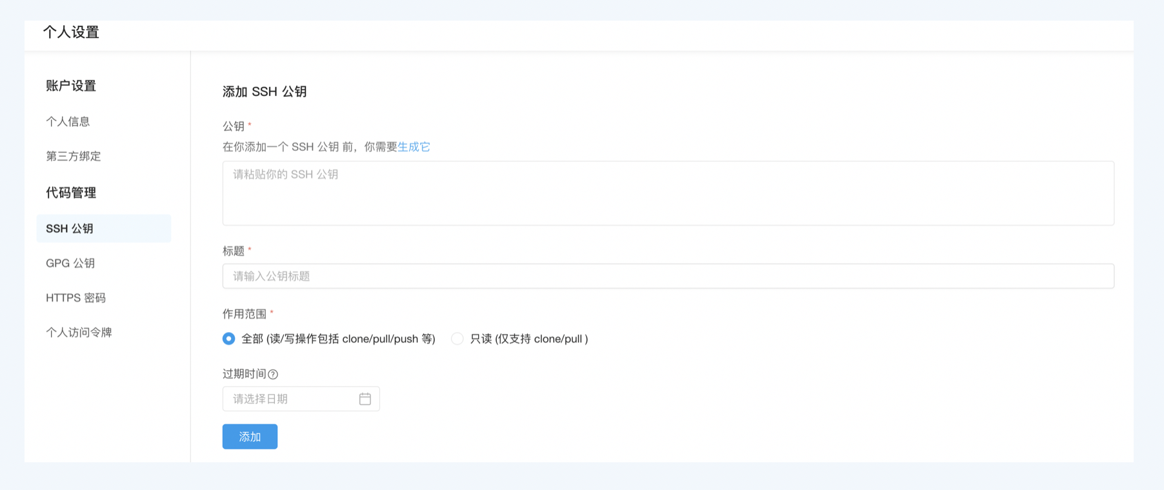Open the calendar icon in expiration date field
Image resolution: width=1164 pixels, height=490 pixels.
point(365,399)
